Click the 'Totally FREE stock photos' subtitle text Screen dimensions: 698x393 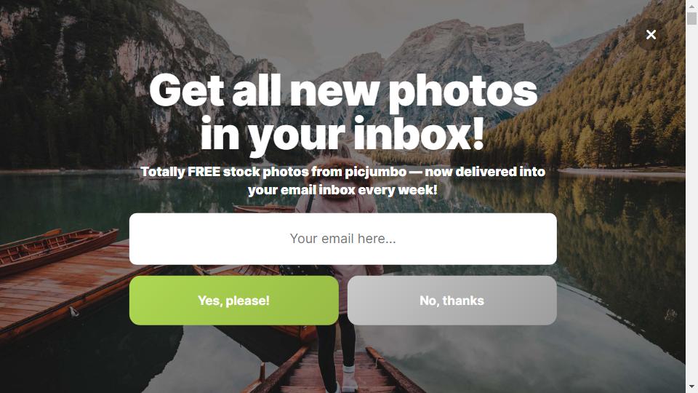click(x=225, y=172)
